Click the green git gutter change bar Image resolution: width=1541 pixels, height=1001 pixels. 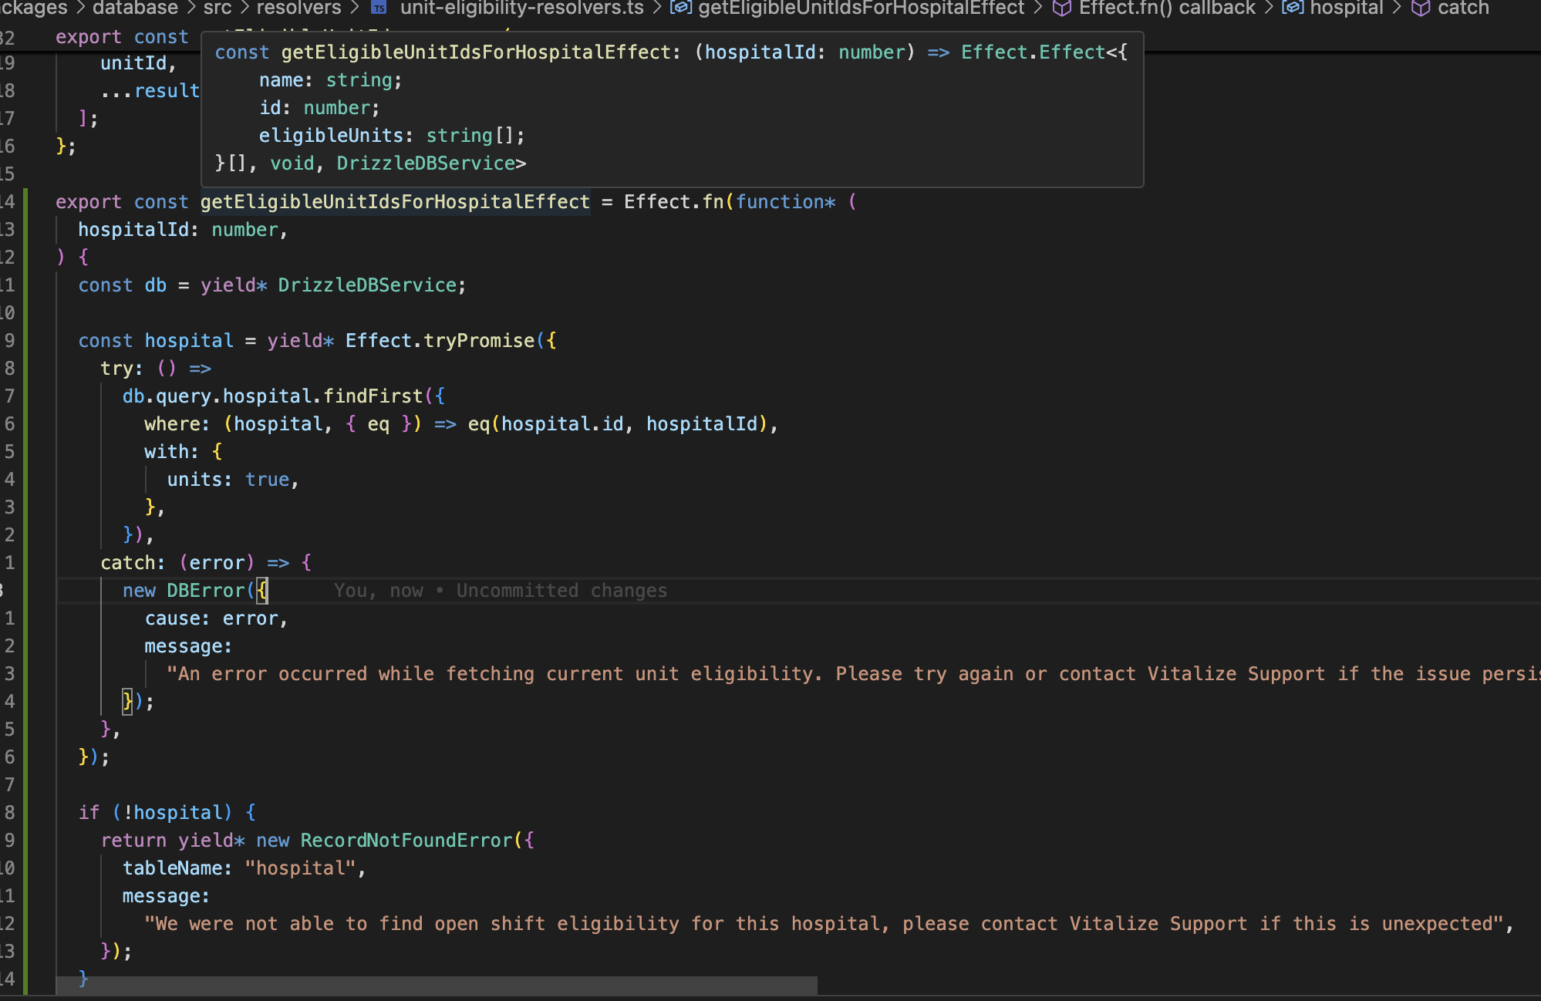[x=25, y=540]
